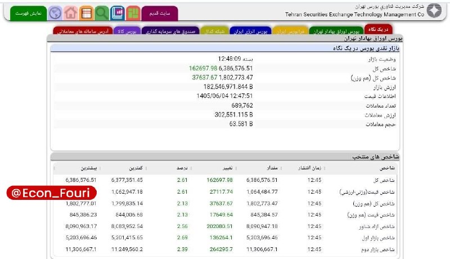The width and height of the screenshot is (450, 259).
Task: Open the صندوق های سرمایه گذاری tab
Action: point(170,31)
